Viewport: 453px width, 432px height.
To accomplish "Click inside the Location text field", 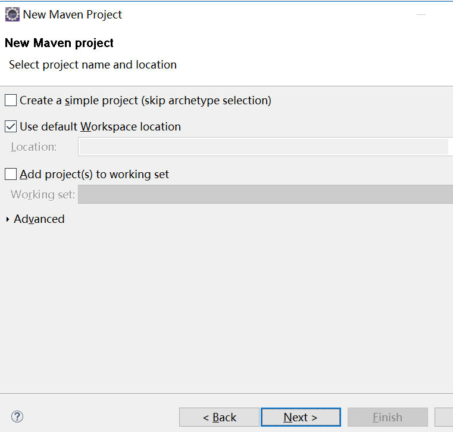I will [263, 147].
